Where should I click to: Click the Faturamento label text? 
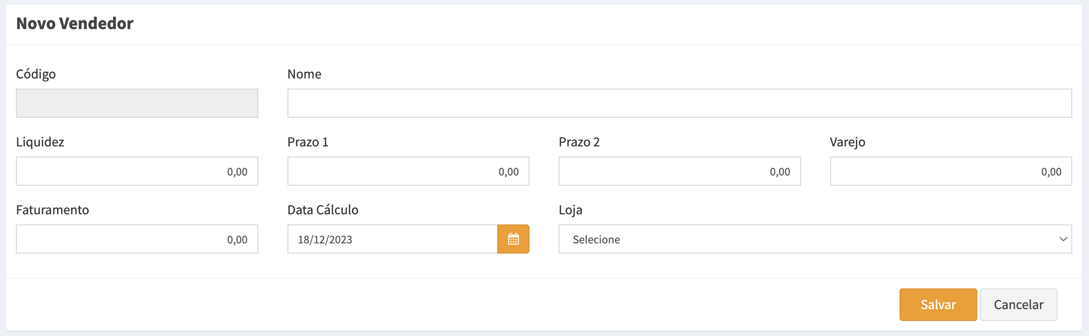(53, 210)
